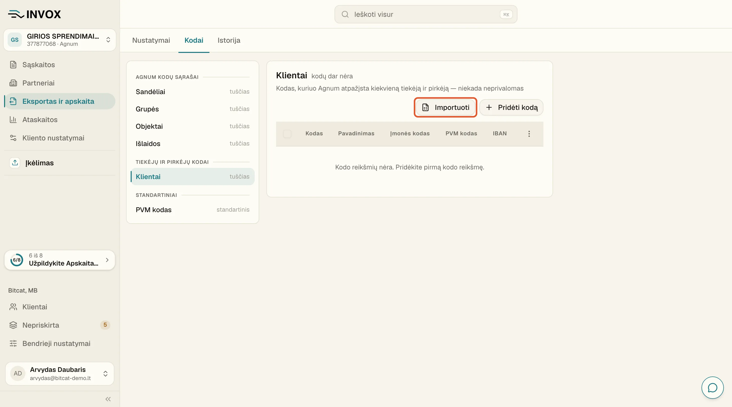Select Eksportas ir apskaita export icon
Image resolution: width=732 pixels, height=407 pixels.
coord(13,101)
